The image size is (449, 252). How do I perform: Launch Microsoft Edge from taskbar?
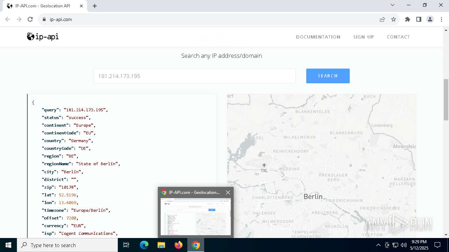[144, 245]
